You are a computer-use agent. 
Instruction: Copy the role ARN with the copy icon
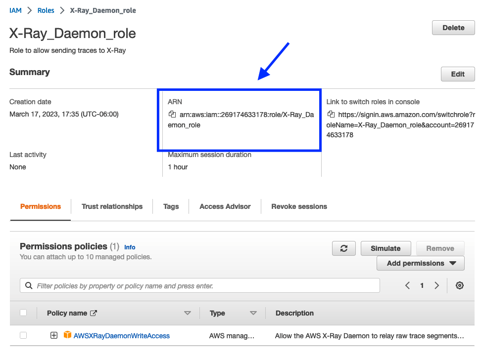(172, 114)
